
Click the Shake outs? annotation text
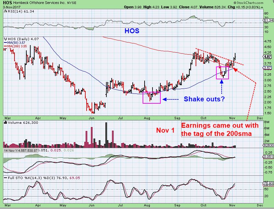pos(204,99)
